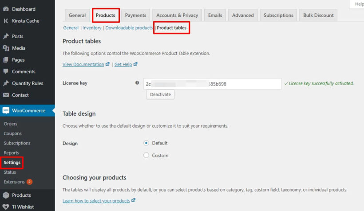This screenshot has height=211, width=364.
Task: Click the License key help tooltip icon
Action: (137, 83)
